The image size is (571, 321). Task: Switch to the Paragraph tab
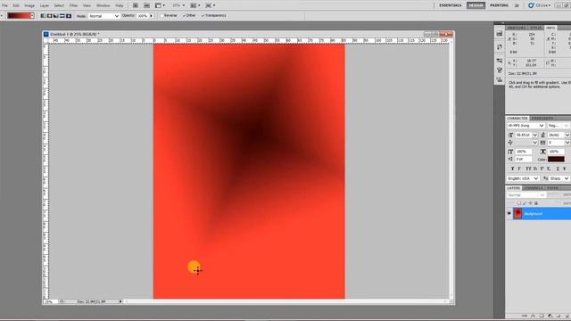[542, 119]
